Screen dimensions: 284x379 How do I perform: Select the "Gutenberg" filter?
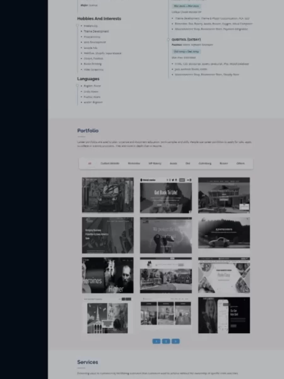pyautogui.click(x=205, y=163)
